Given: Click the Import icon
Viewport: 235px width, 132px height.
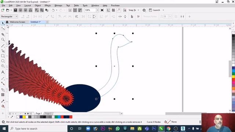Looking at the screenshot, I should pyautogui.click(x=70, y=10).
